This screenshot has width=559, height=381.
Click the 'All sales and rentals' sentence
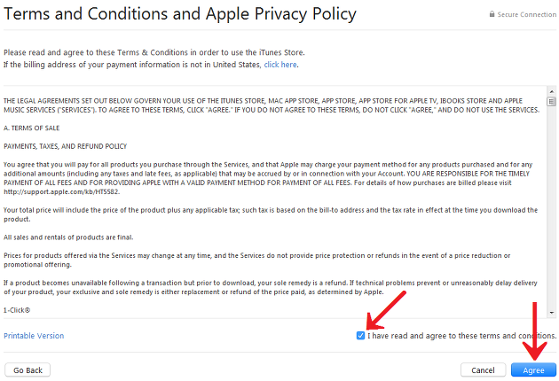coord(68,237)
